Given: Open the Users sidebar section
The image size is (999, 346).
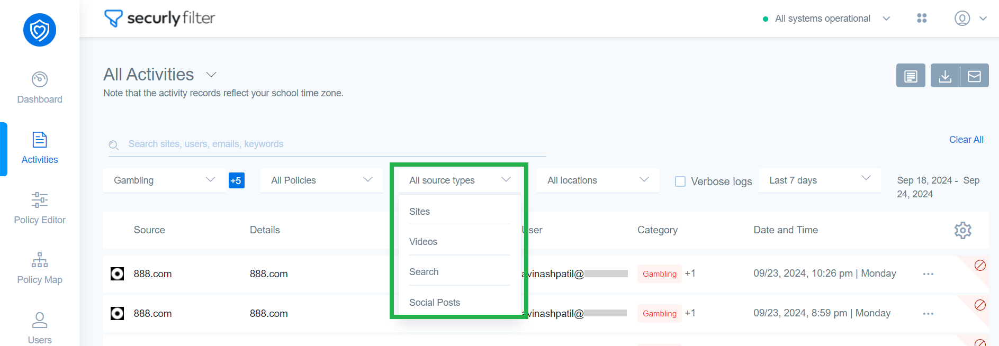Looking at the screenshot, I should [x=40, y=328].
